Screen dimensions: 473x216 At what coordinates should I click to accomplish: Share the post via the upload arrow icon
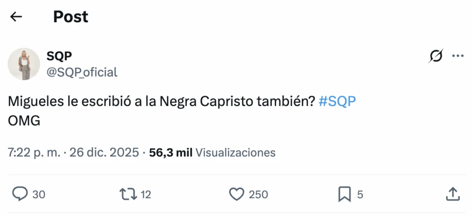453,195
